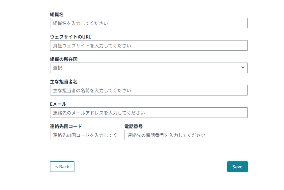Focus the 電話番号 input field

coord(179,135)
